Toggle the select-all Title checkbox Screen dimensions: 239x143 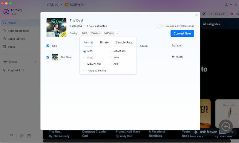click(48, 46)
